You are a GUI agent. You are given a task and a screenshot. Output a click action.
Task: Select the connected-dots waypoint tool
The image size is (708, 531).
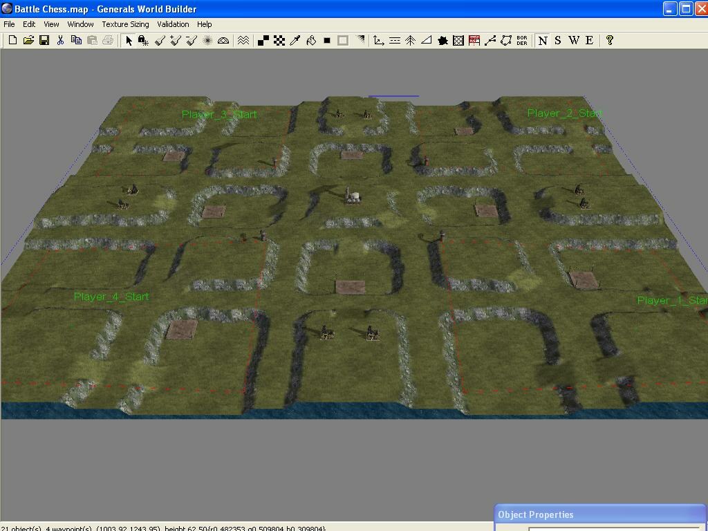point(490,41)
